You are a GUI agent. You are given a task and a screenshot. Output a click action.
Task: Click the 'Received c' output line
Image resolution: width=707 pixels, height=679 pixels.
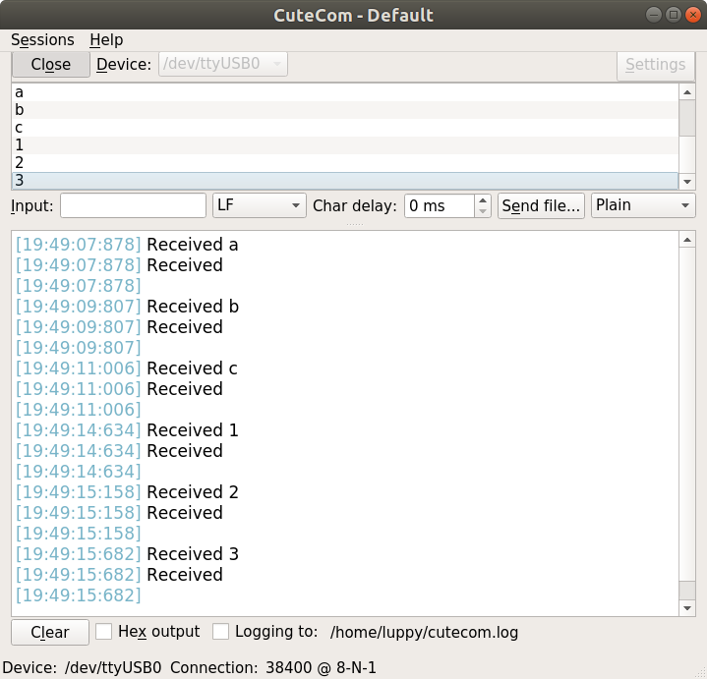192,368
